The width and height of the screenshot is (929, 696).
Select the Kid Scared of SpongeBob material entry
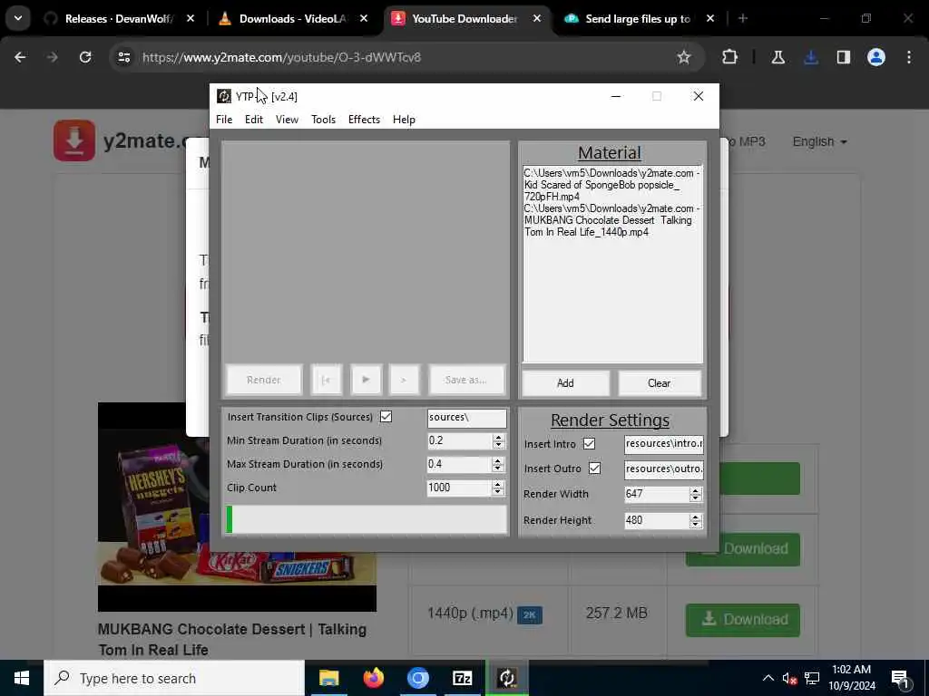click(x=611, y=185)
